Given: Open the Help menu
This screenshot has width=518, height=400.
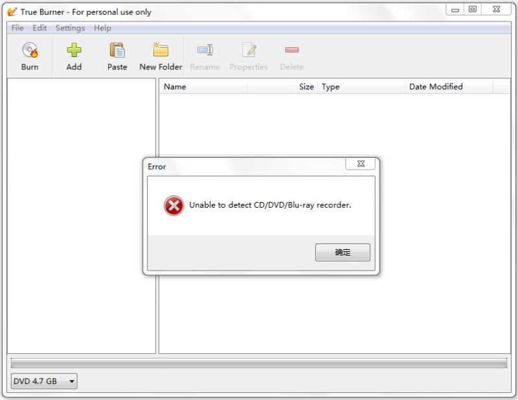Looking at the screenshot, I should click(x=102, y=28).
